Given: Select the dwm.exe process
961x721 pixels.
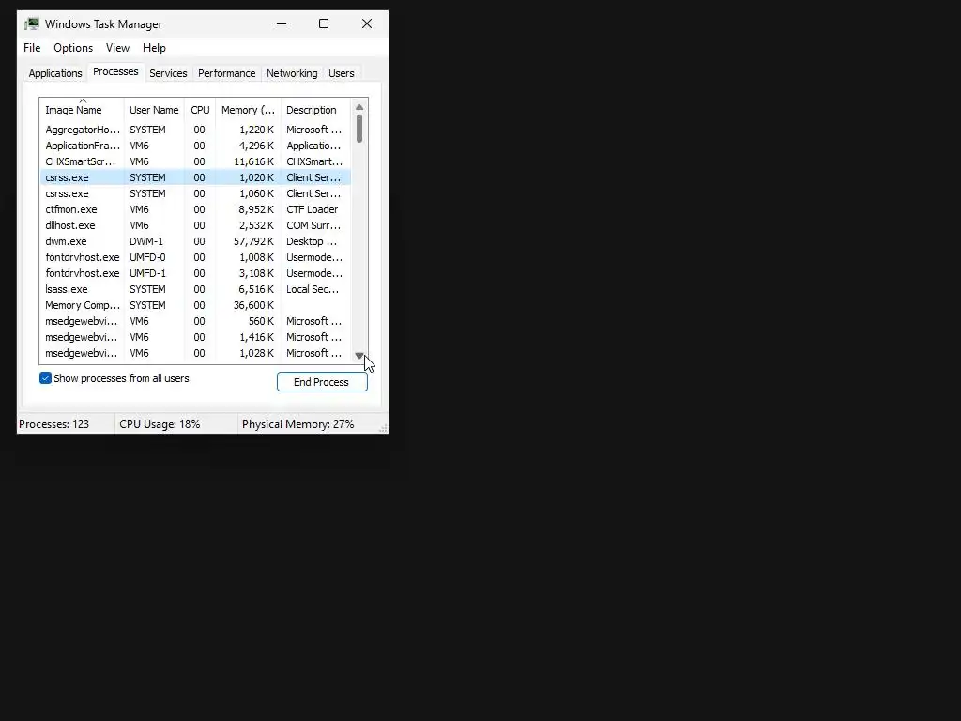Looking at the screenshot, I should coord(195,241).
